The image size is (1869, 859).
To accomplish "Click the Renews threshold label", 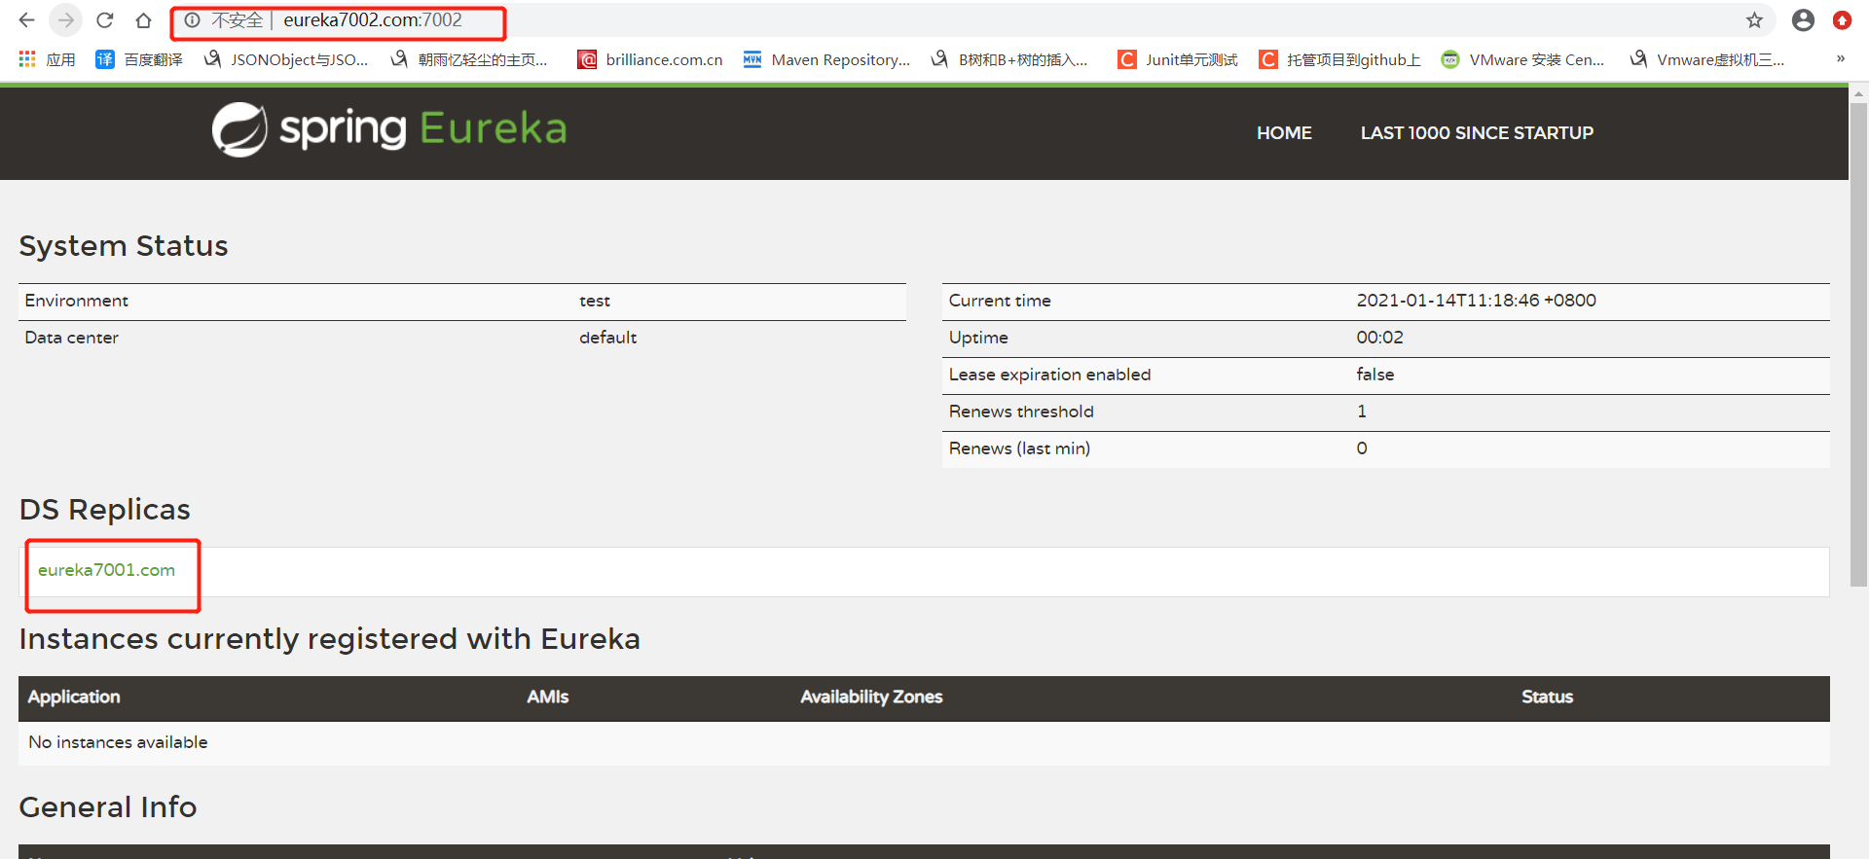I will tap(1021, 412).
